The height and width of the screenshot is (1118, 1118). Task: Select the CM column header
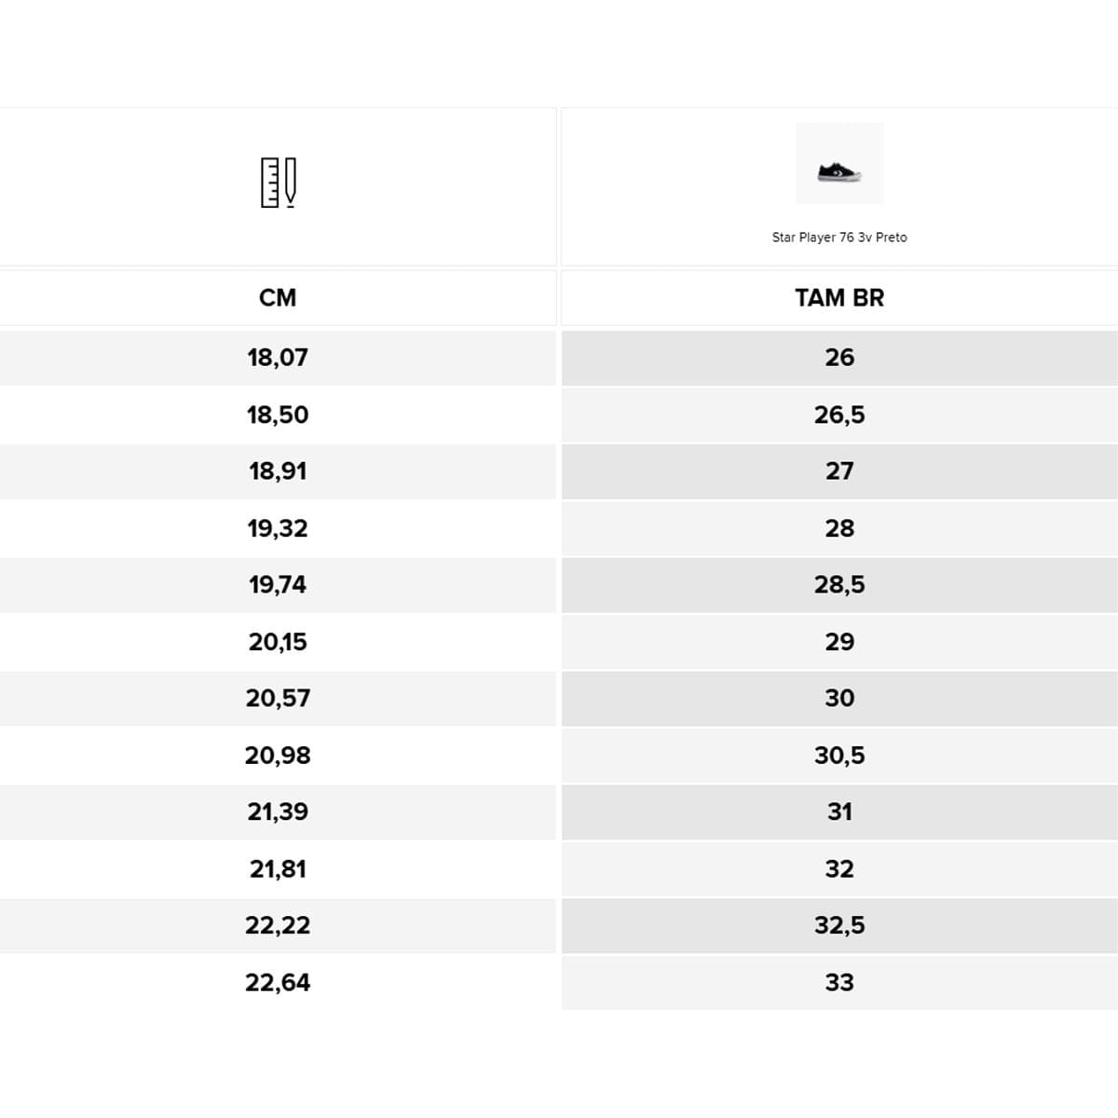pyautogui.click(x=278, y=298)
